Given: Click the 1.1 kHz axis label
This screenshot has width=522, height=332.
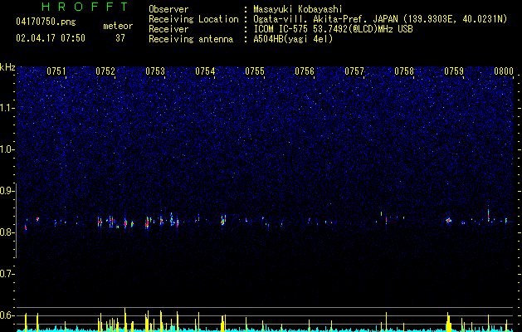Looking at the screenshot, I should coord(7,108).
